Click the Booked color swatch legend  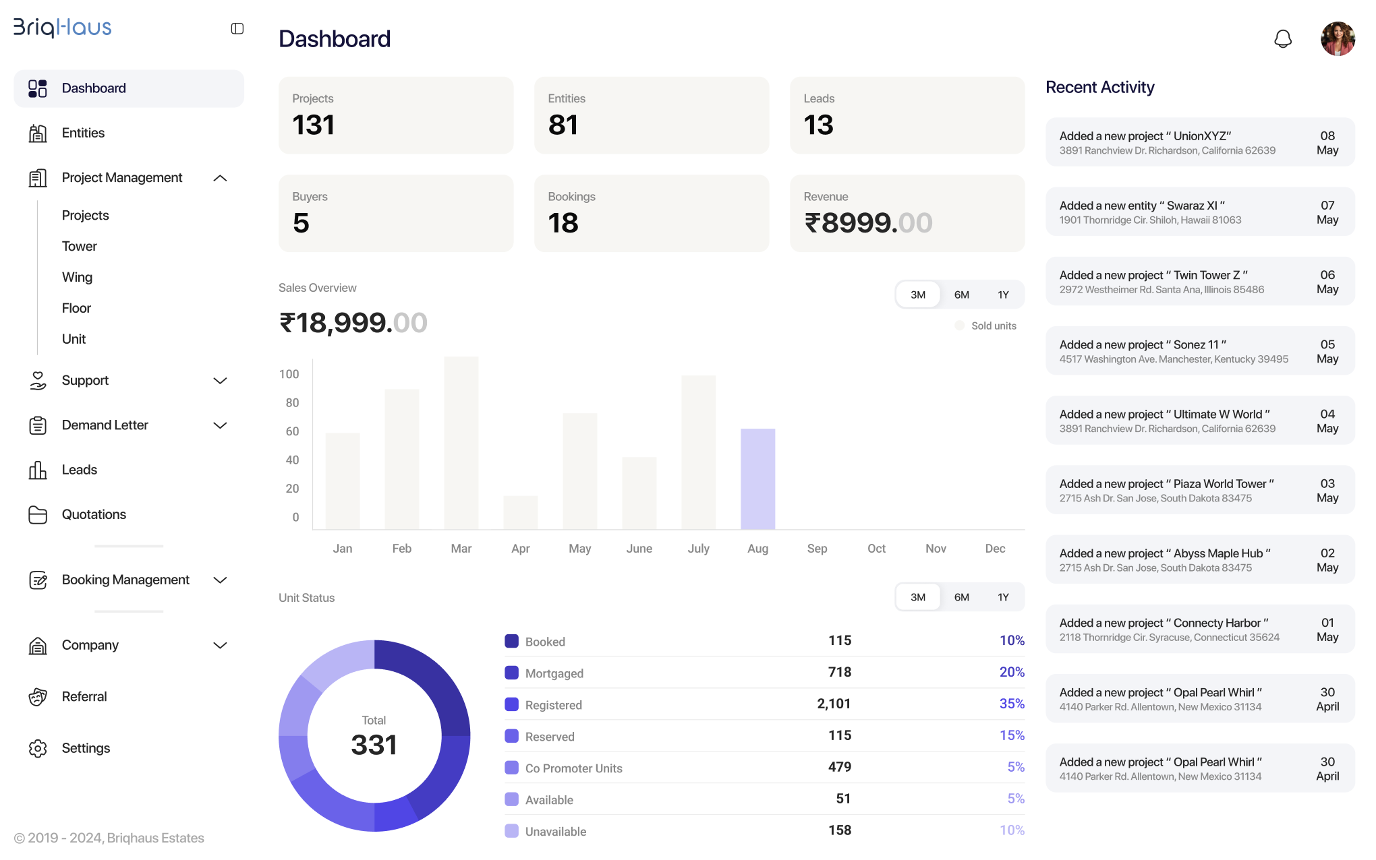click(511, 641)
